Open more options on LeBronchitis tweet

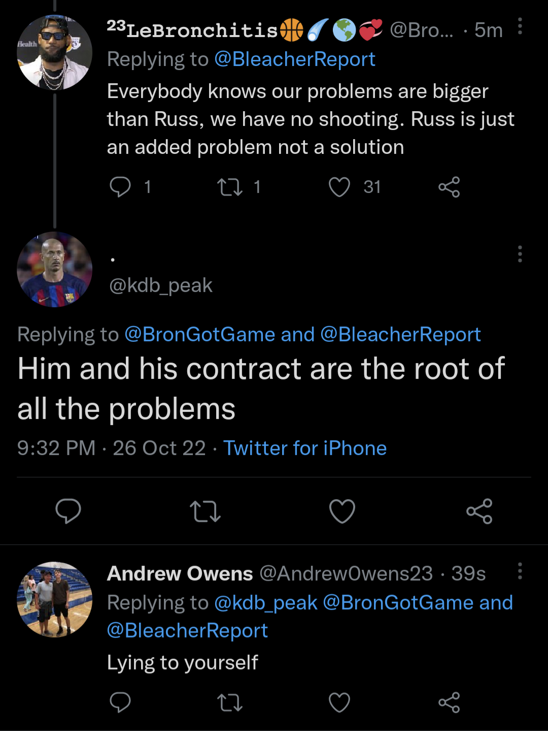click(x=520, y=26)
